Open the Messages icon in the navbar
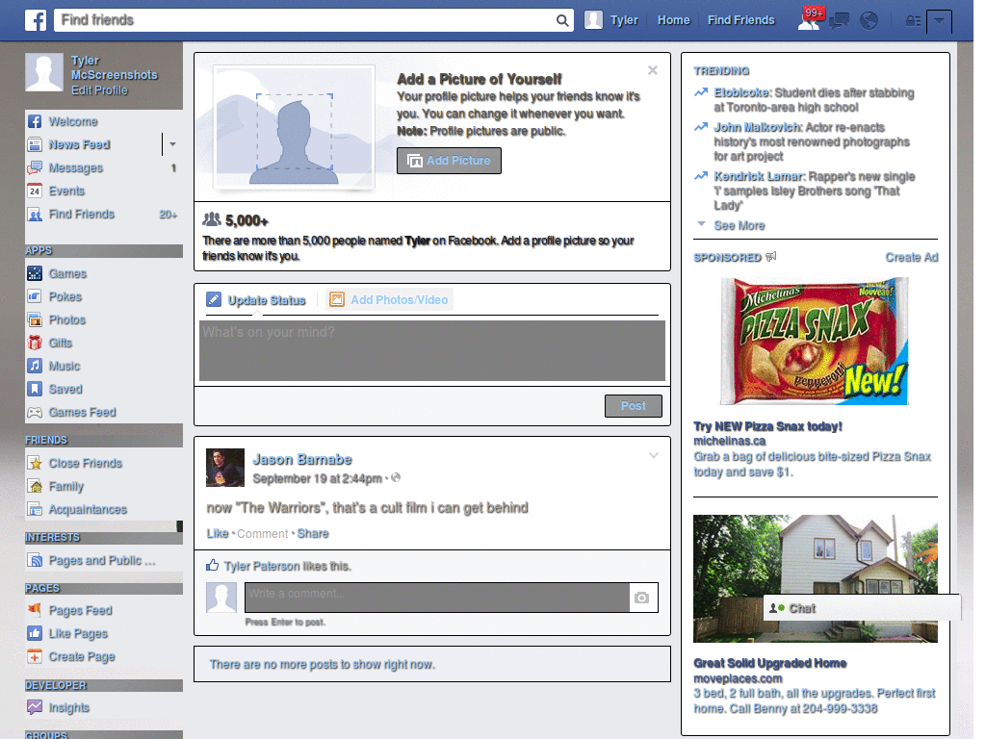The height and width of the screenshot is (739, 986). point(839,19)
